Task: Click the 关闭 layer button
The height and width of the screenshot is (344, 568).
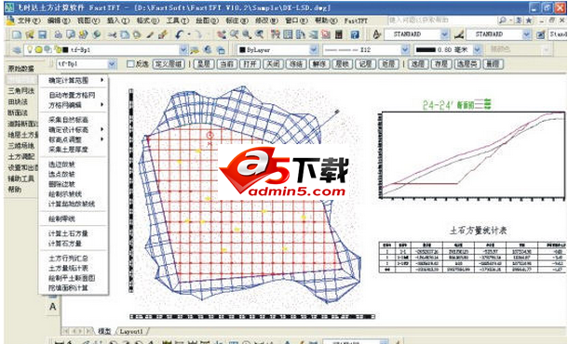Action: [x=273, y=64]
